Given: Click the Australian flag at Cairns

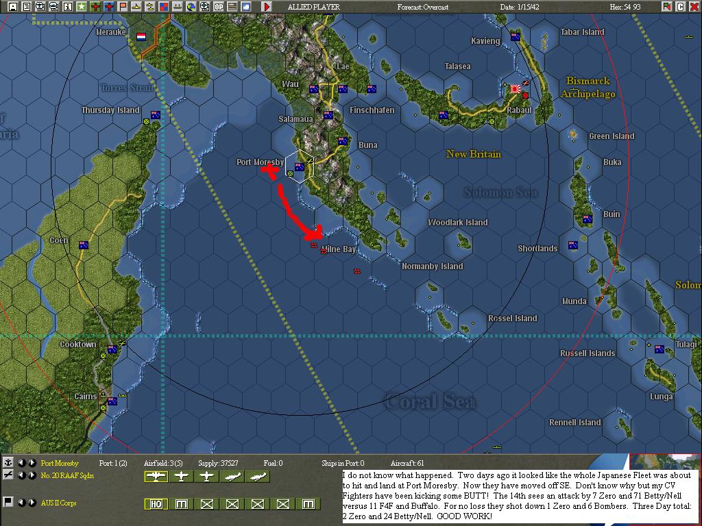Looking at the screenshot, I should pyautogui.click(x=112, y=401).
